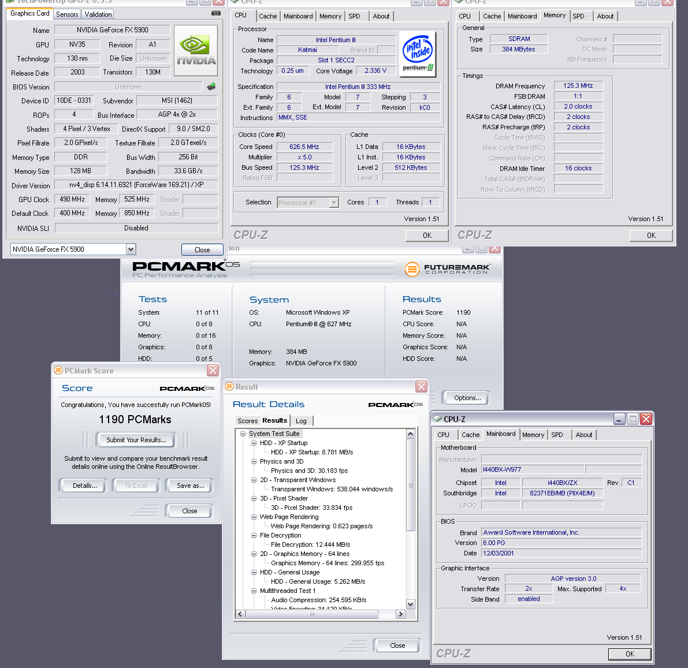
Task: Collapse the System Test Suite tree node
Action: click(243, 434)
